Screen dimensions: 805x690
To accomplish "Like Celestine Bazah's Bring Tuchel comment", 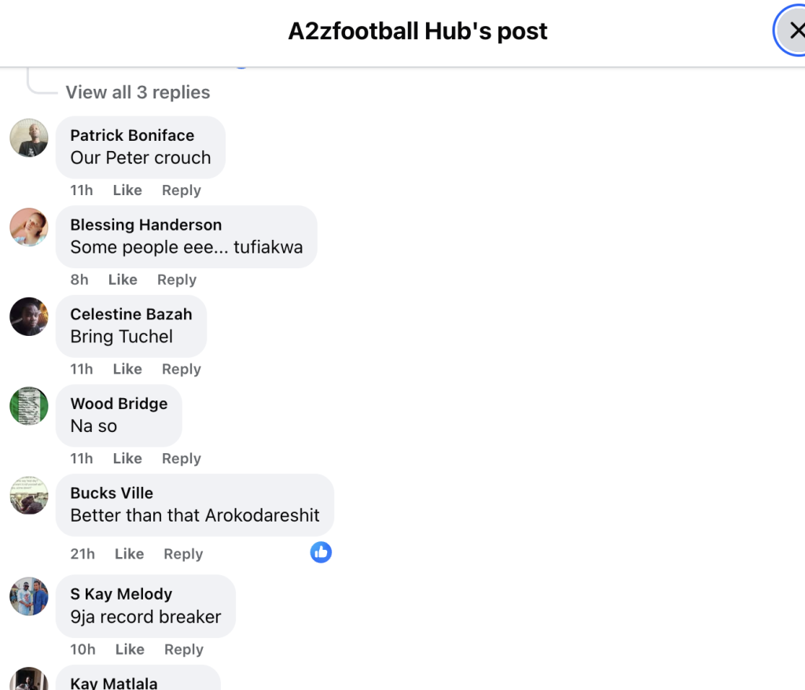I will click(127, 369).
